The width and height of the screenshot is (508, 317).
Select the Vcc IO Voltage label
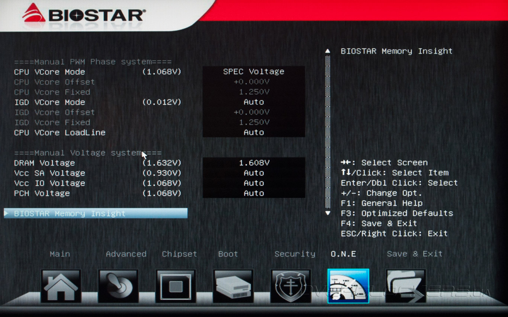[x=49, y=183]
